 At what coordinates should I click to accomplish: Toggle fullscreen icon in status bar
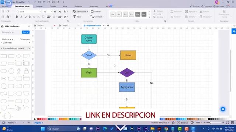(228, 122)
